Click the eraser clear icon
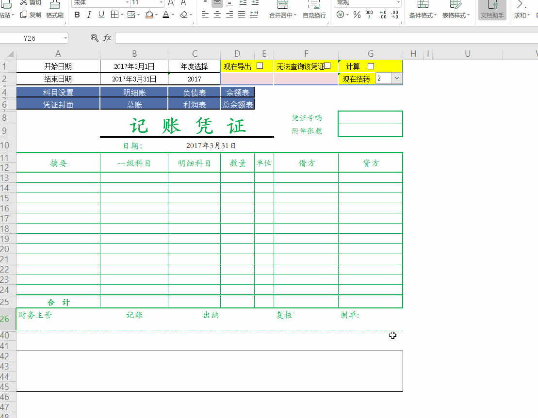This screenshot has height=418, width=538. (184, 15)
